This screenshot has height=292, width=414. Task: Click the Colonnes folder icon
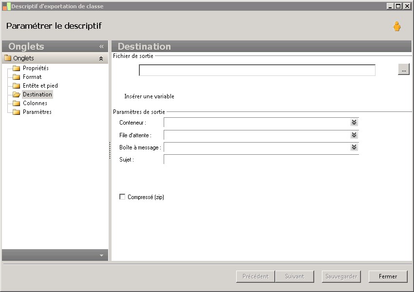click(17, 103)
